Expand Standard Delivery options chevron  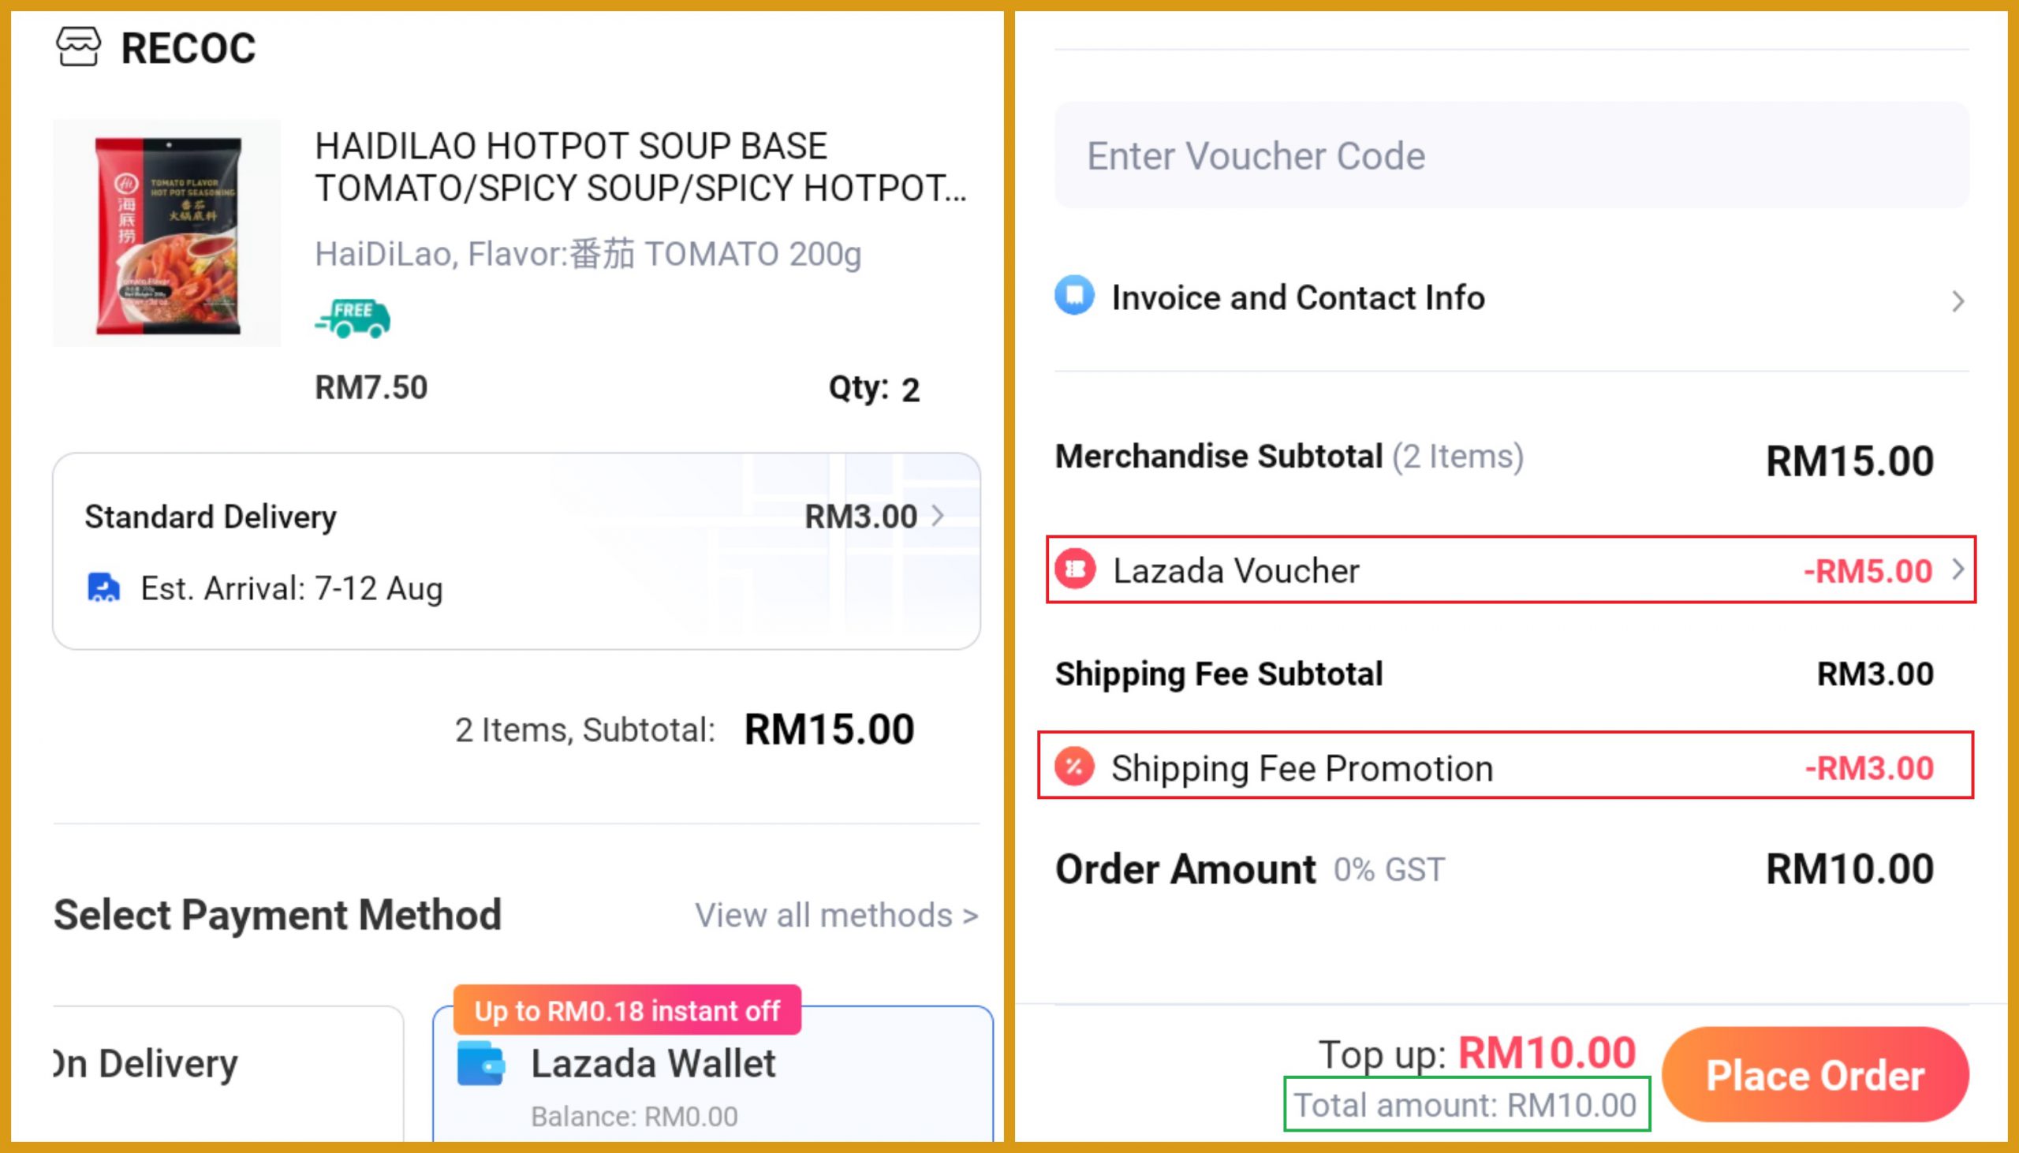coord(939,517)
